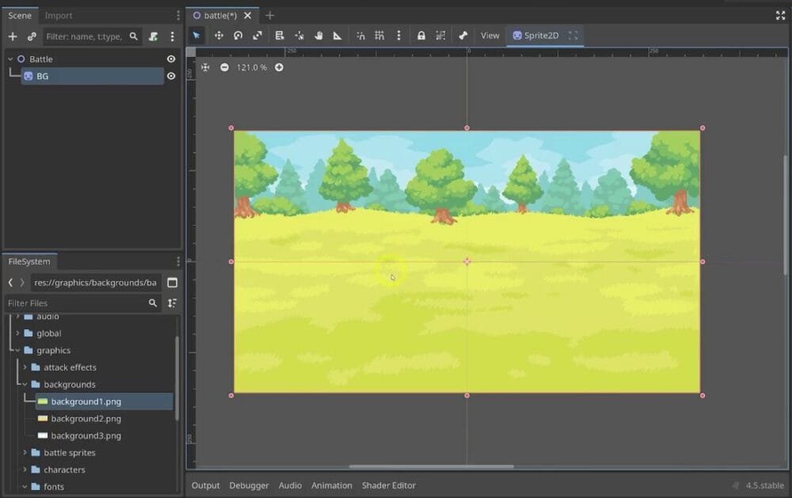Open the scene tree extra options menu

[x=172, y=36]
